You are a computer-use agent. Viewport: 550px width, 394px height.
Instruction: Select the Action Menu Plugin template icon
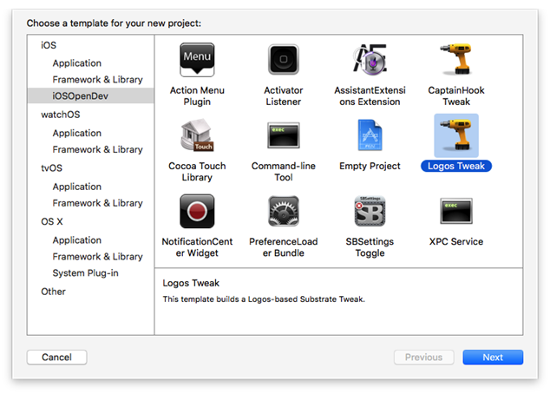(197, 60)
